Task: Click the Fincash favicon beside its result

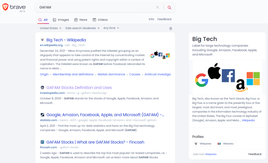Action: pyautogui.click(x=42, y=142)
